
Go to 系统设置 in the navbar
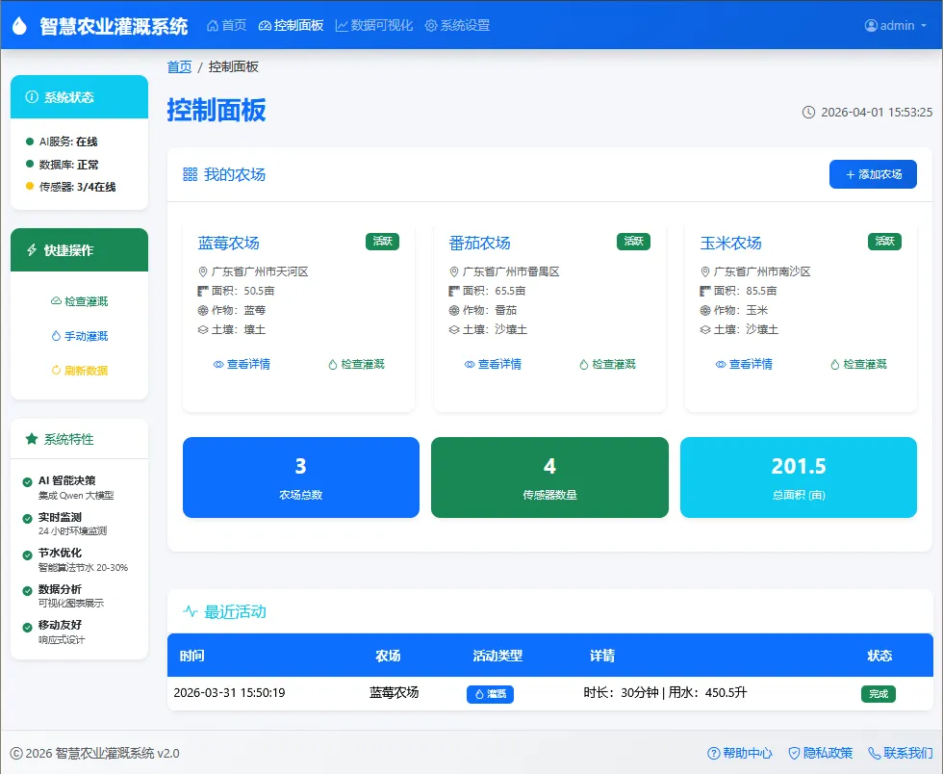click(458, 25)
